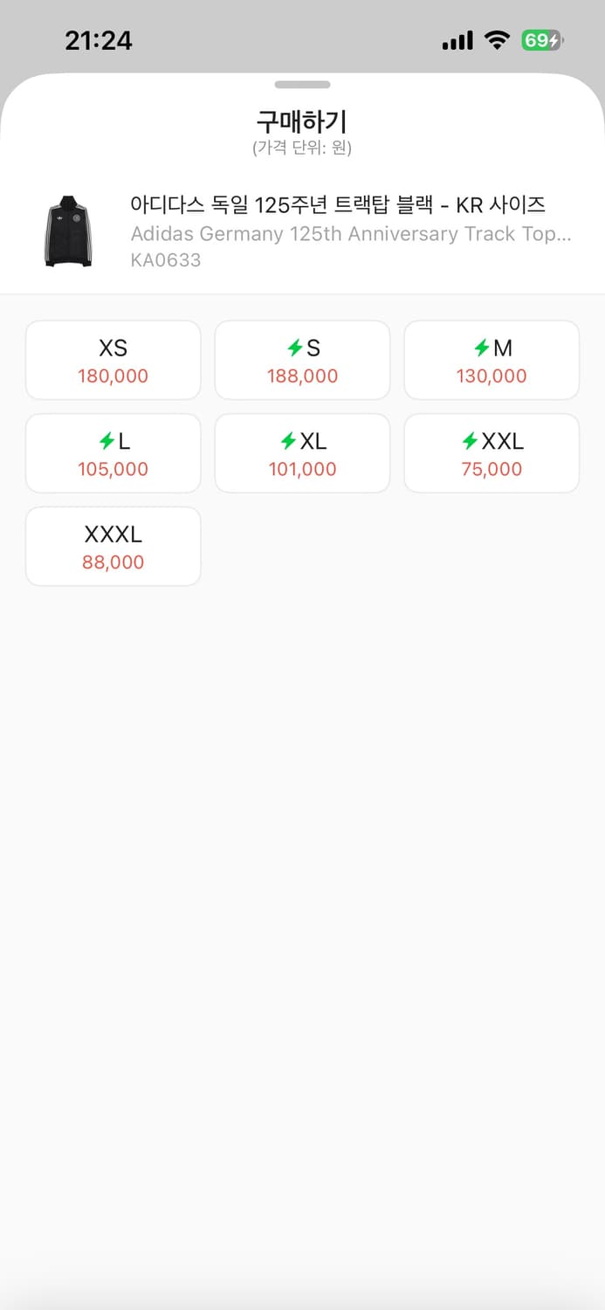Viewport: 605px width, 1310px height.
Task: Tap the Wi-Fi status icon
Action: [498, 40]
